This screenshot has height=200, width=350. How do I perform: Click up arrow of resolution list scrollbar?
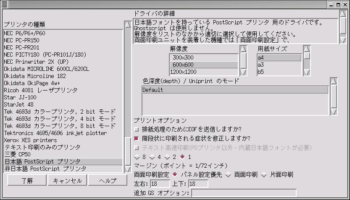pos(243,49)
